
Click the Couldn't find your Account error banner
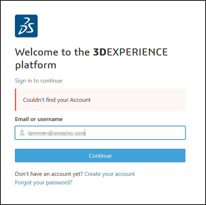pos(100,100)
